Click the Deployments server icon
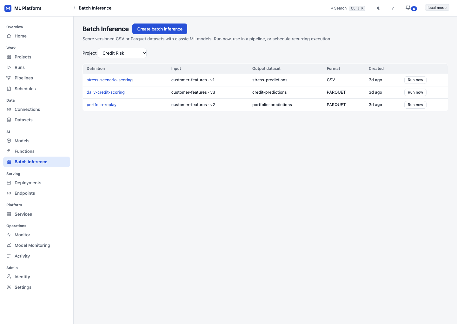The height and width of the screenshot is (324, 457). [9, 183]
